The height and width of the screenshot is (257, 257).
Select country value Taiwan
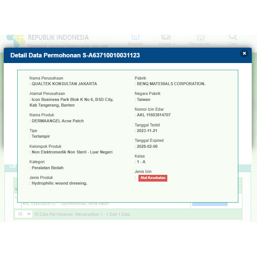pyautogui.click(x=143, y=99)
